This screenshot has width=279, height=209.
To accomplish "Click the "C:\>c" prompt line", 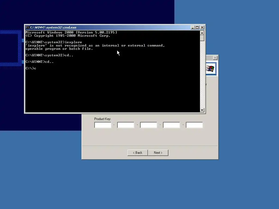I will [31, 68].
